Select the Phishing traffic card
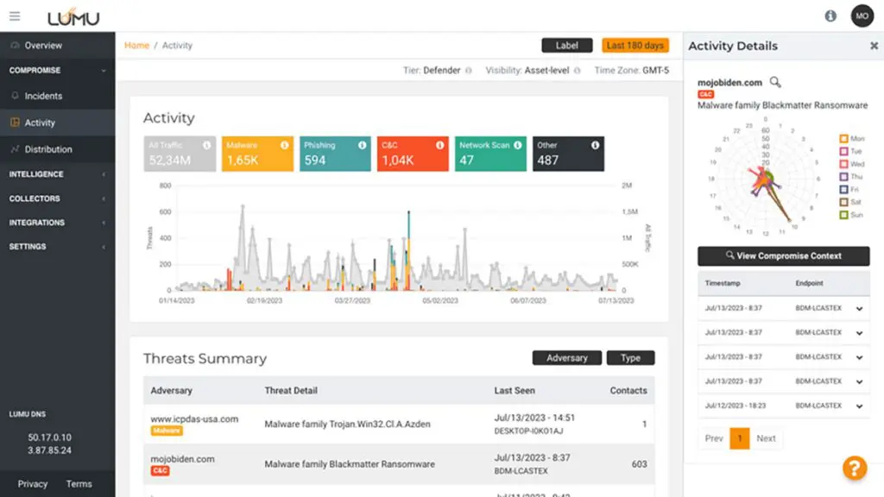 point(335,154)
